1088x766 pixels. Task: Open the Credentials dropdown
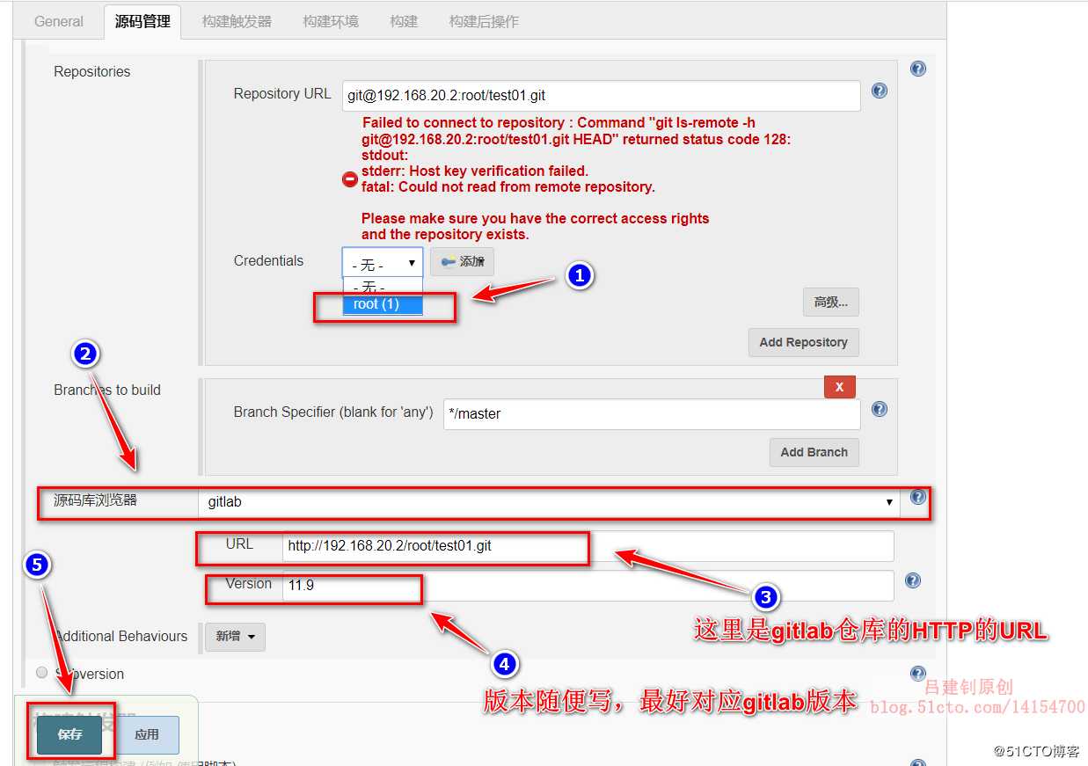pyautogui.click(x=383, y=262)
